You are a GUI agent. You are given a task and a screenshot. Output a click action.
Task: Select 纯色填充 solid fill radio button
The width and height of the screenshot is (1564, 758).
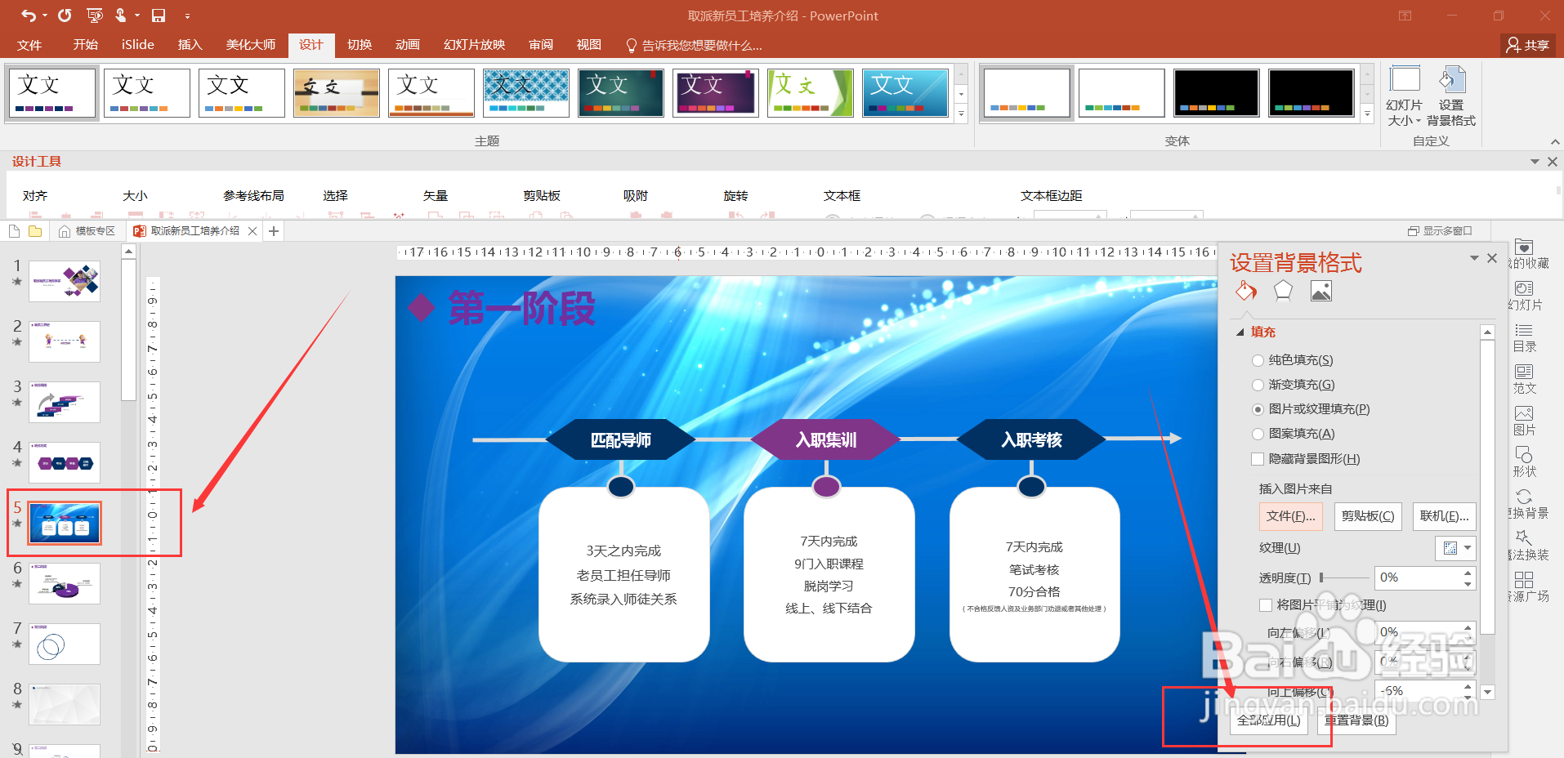(x=1258, y=360)
